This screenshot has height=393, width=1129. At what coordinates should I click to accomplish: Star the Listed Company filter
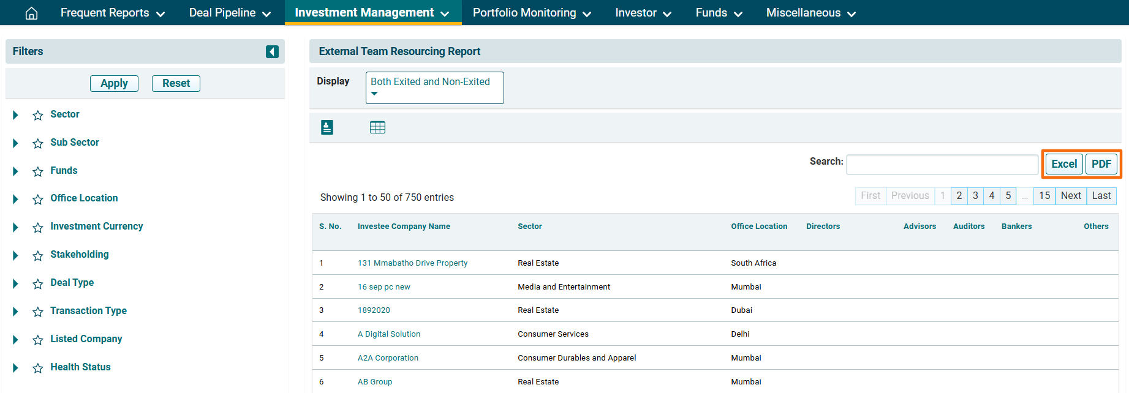pos(38,340)
